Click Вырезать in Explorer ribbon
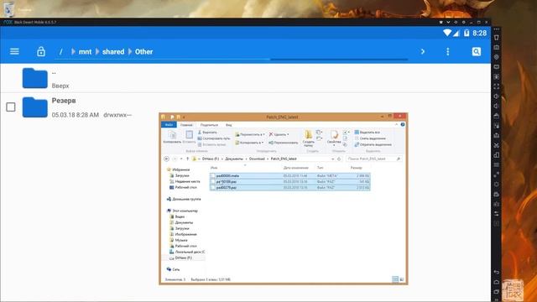Image resolution: width=537 pixels, height=302 pixels. click(207, 133)
